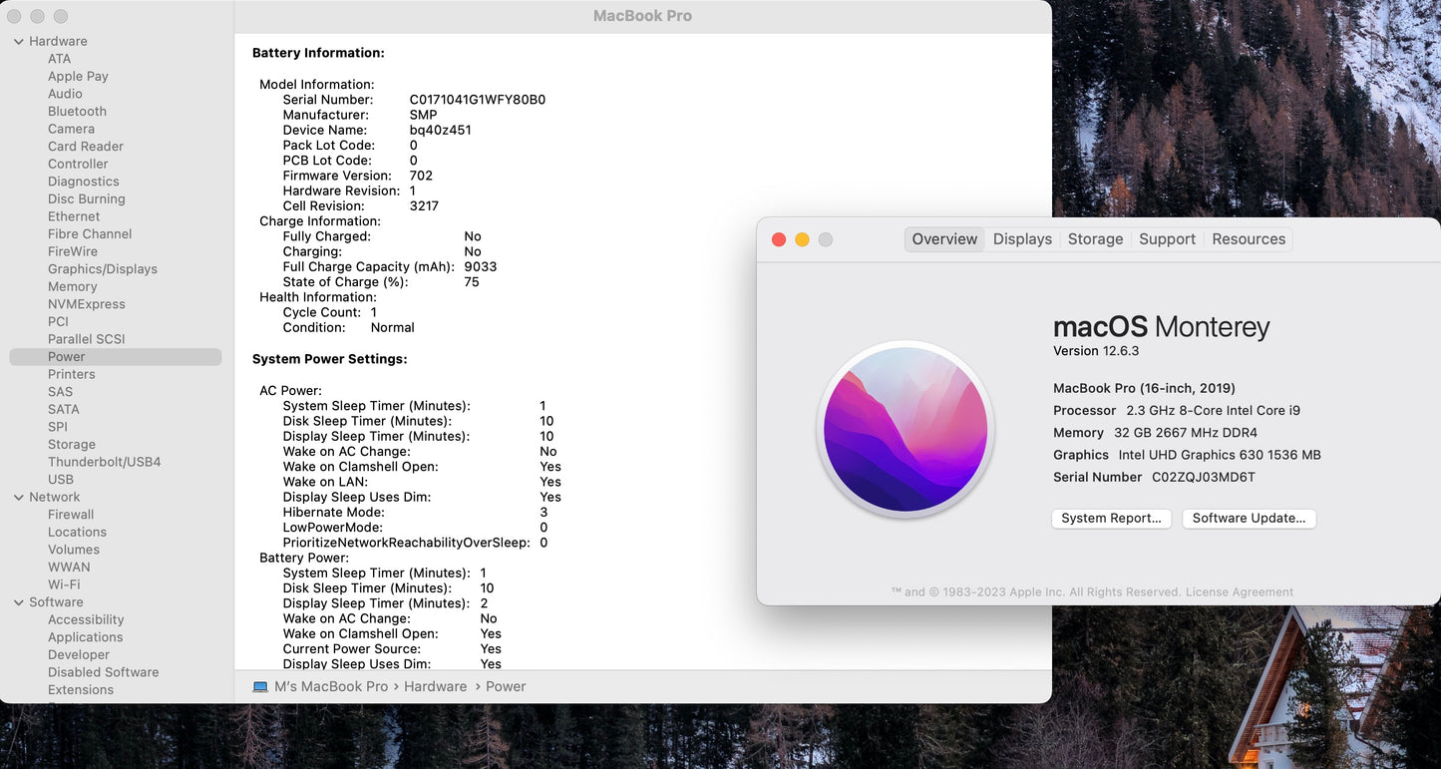Select Locations under Network
Screen dimensions: 1441x769
(77, 532)
